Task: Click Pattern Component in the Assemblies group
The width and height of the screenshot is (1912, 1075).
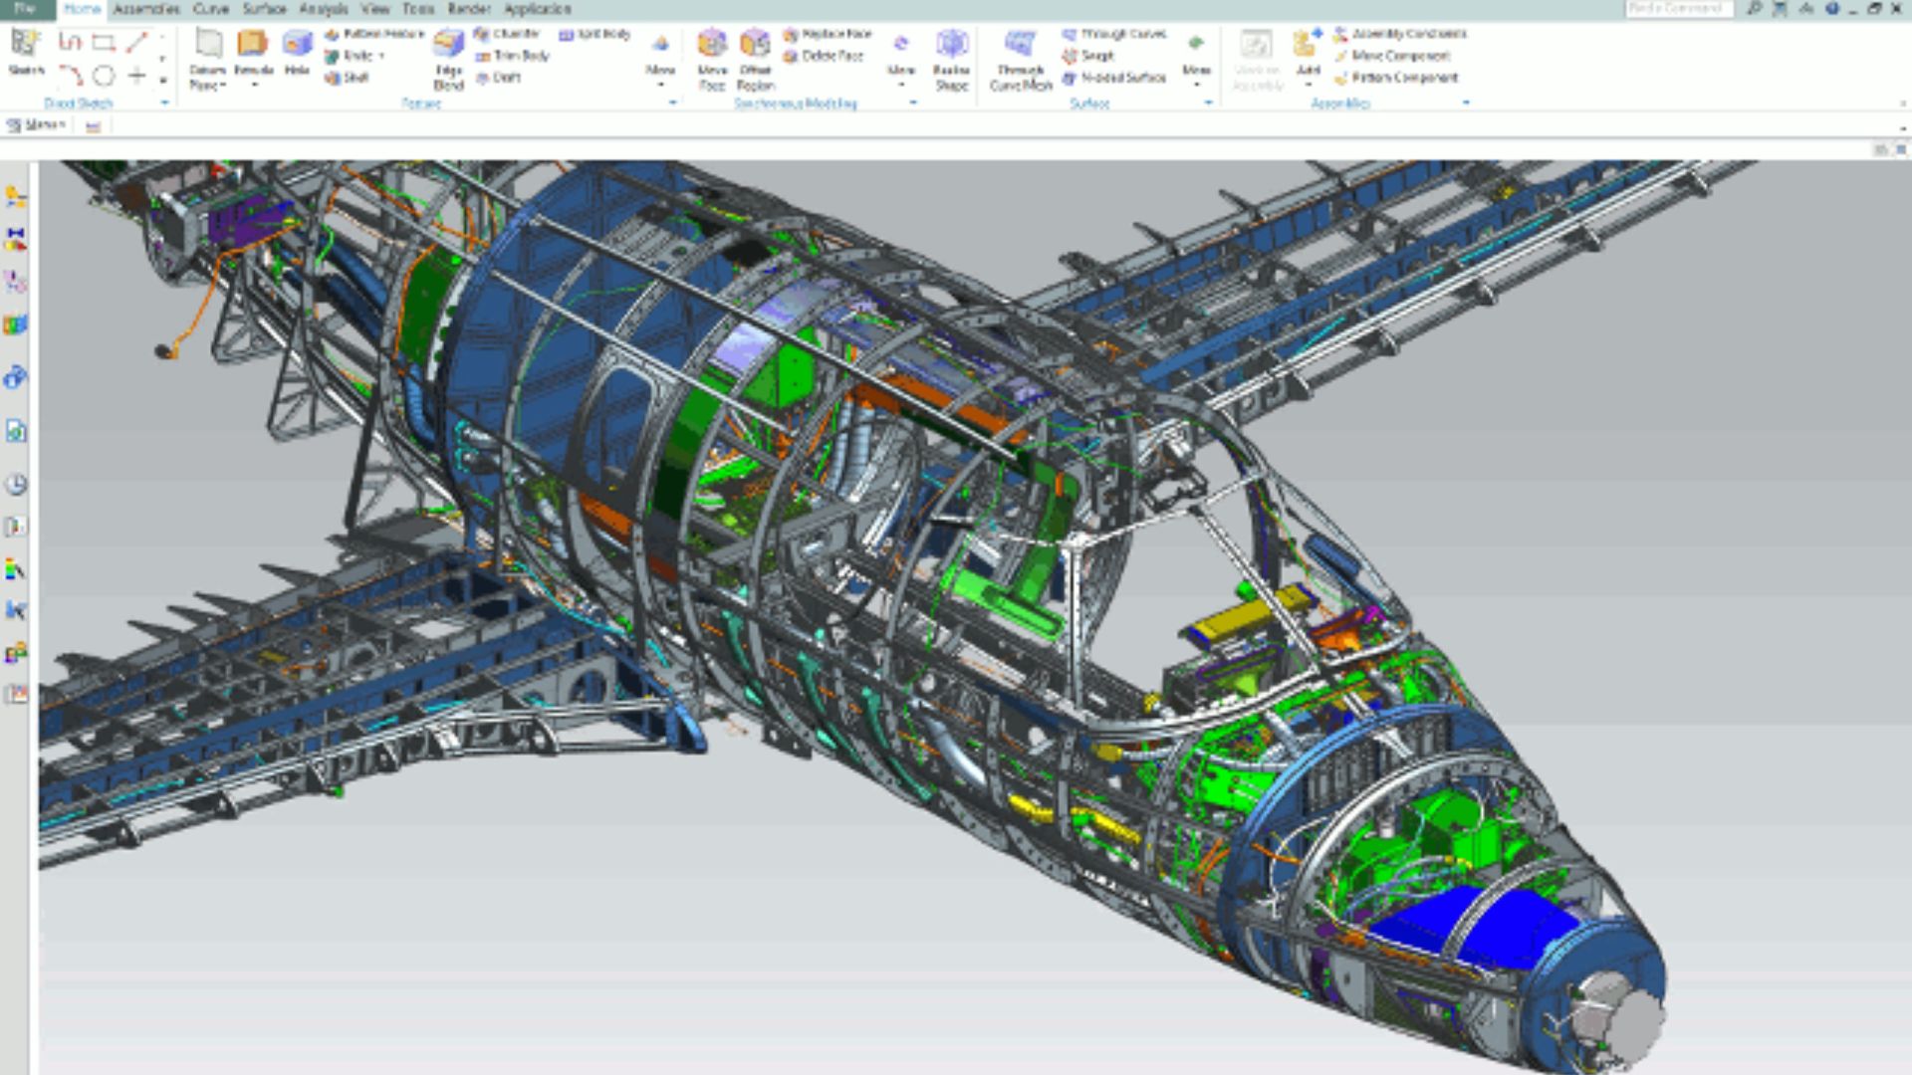Action: [x=1401, y=78]
